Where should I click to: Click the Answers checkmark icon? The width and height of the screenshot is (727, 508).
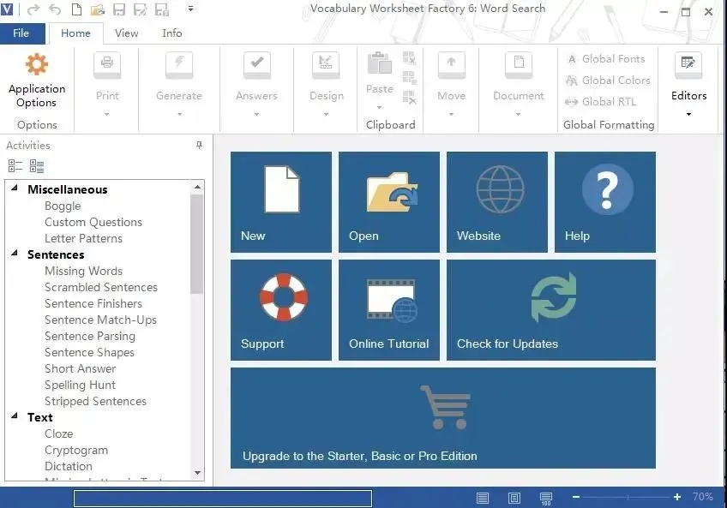(x=257, y=64)
